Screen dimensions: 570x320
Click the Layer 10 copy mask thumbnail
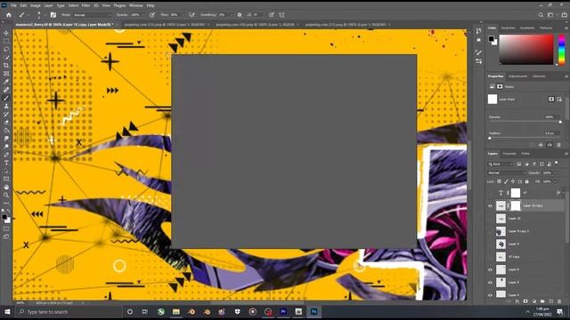click(516, 205)
